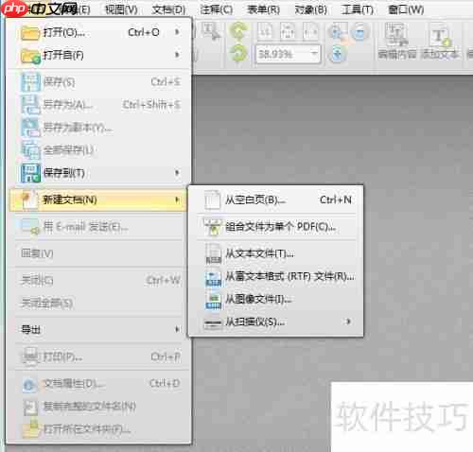Click the first page layout icon left of the other two
The image size is (473, 452).
pos(266,31)
